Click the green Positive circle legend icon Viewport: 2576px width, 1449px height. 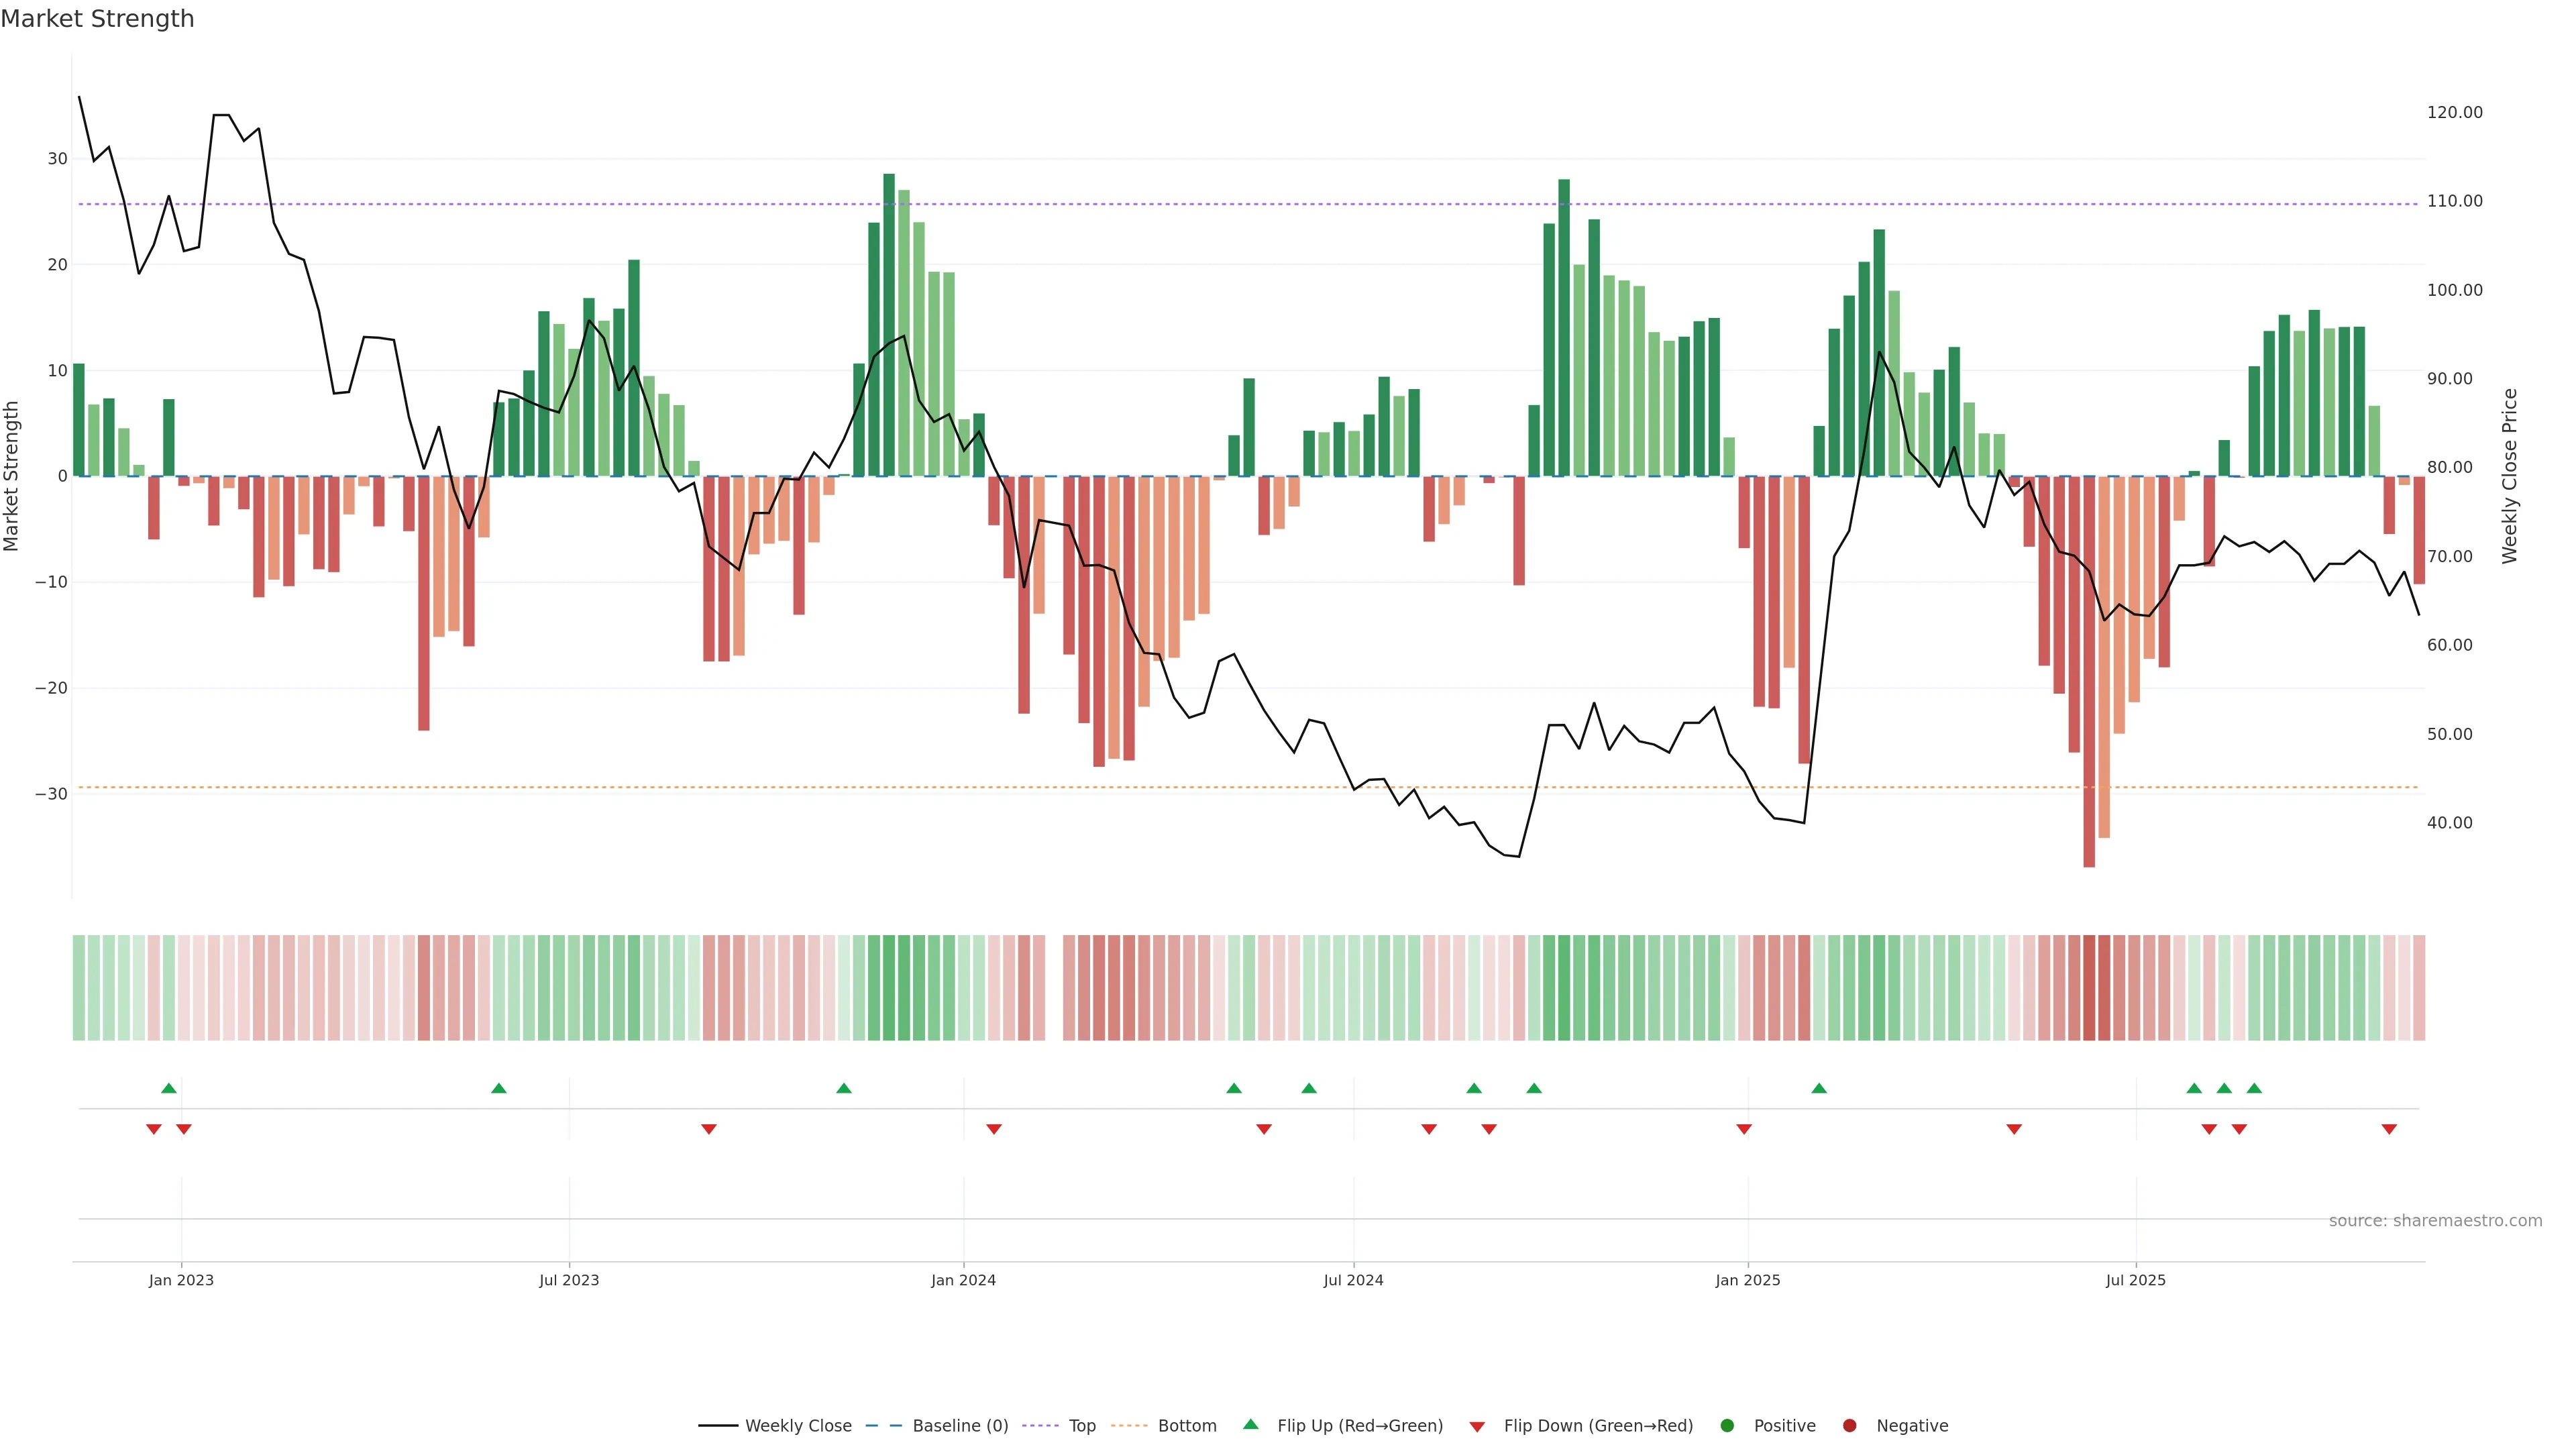click(1727, 1425)
